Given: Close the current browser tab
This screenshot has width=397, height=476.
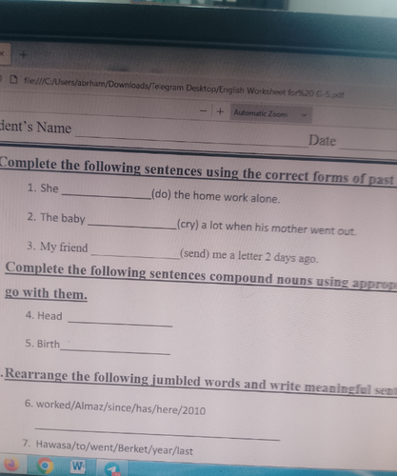Looking at the screenshot, I should (x=2, y=53).
